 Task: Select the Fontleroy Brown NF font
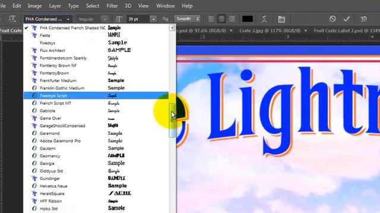[96, 66]
